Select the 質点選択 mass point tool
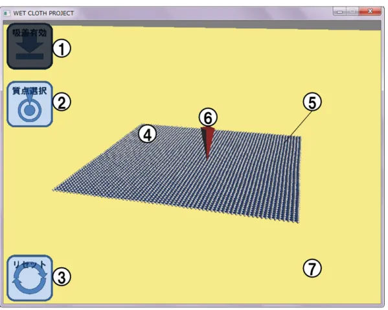The image size is (388, 310). (x=30, y=104)
